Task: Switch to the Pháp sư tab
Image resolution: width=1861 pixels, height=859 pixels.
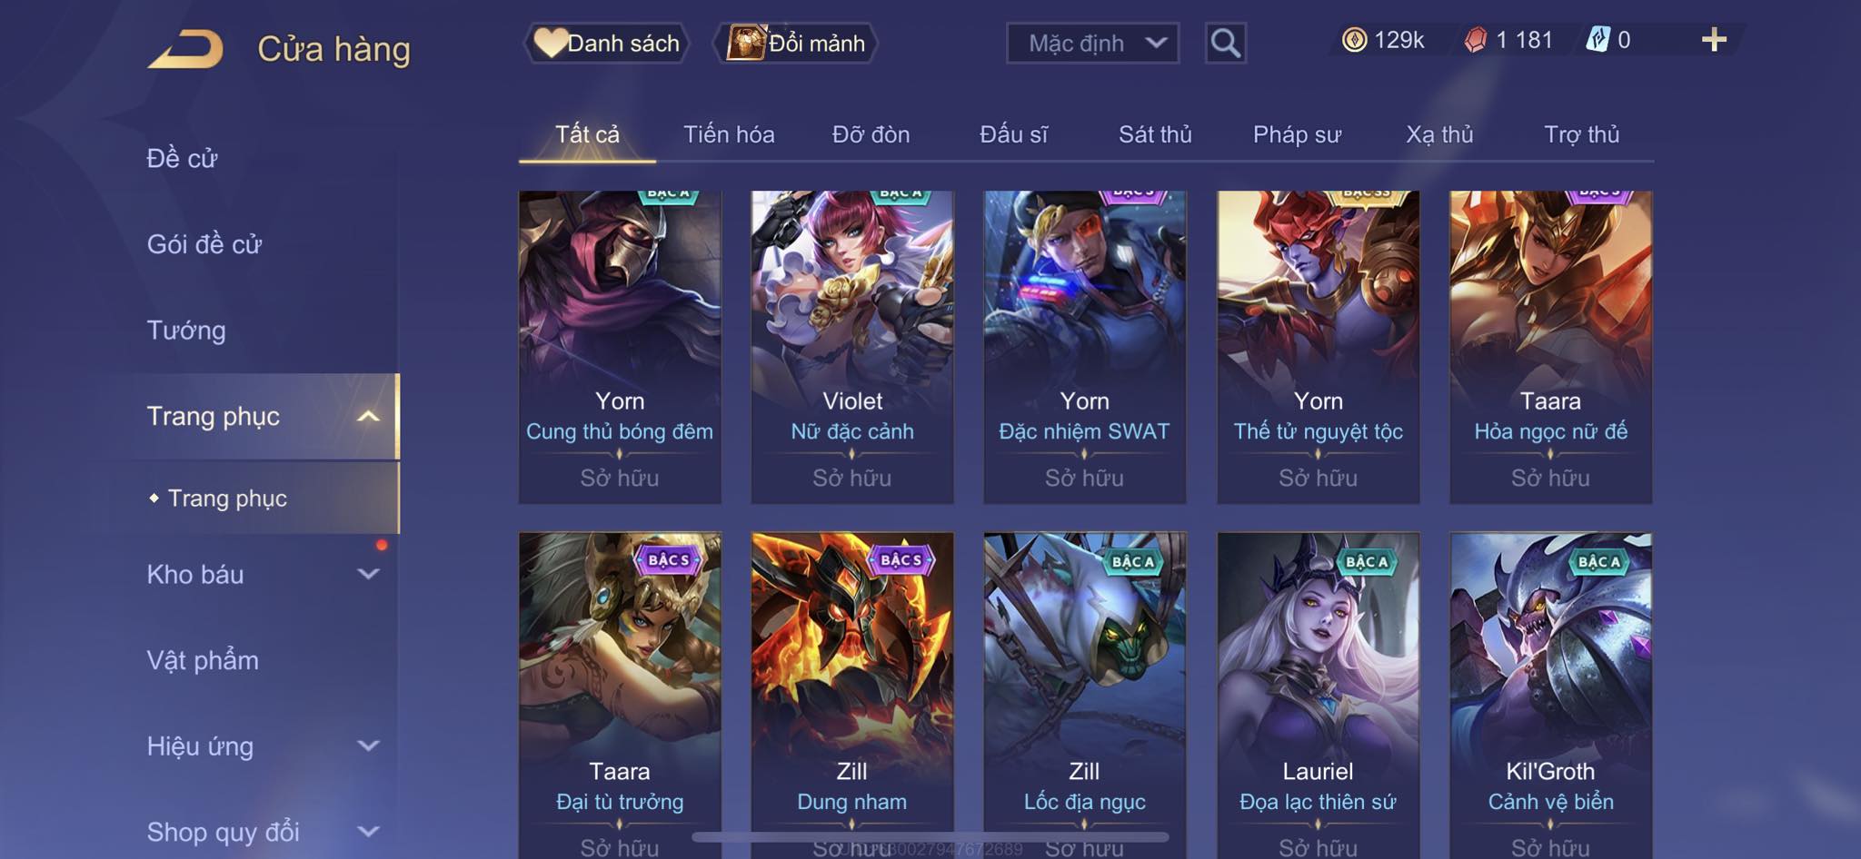Action: tap(1297, 134)
